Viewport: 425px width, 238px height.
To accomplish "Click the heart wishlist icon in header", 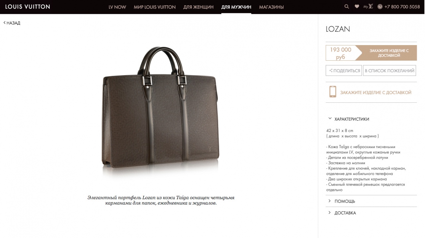I will point(357,6).
